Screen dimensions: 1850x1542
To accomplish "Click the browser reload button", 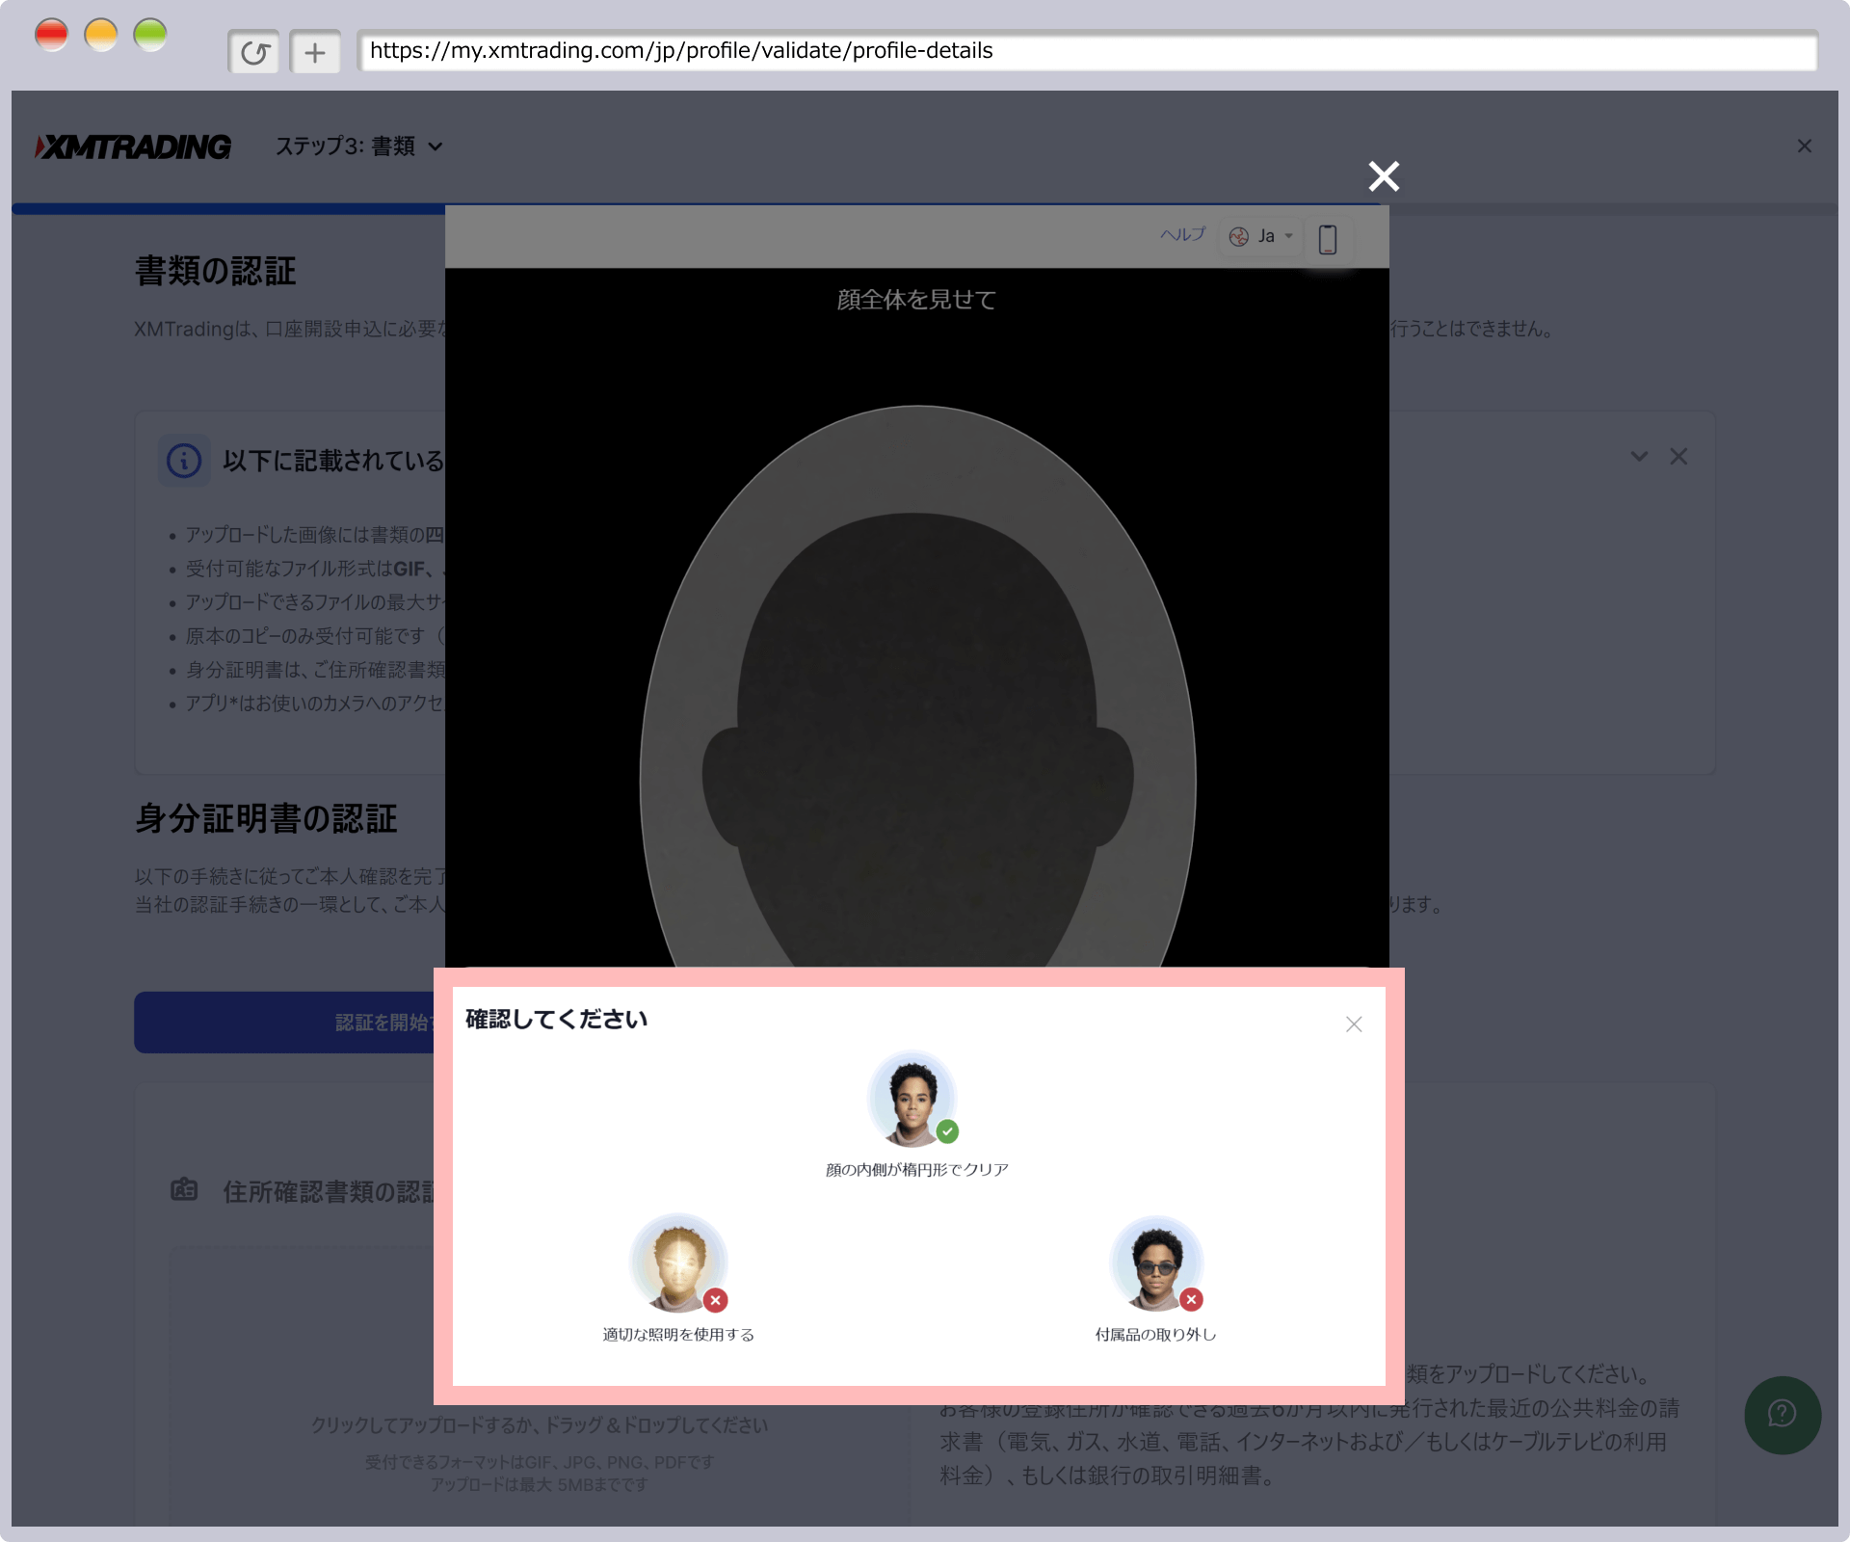I will 253,52.
